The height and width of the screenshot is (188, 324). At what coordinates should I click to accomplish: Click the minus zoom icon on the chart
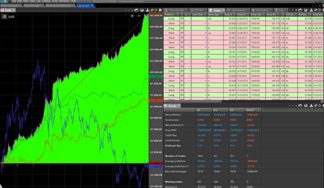point(139,16)
